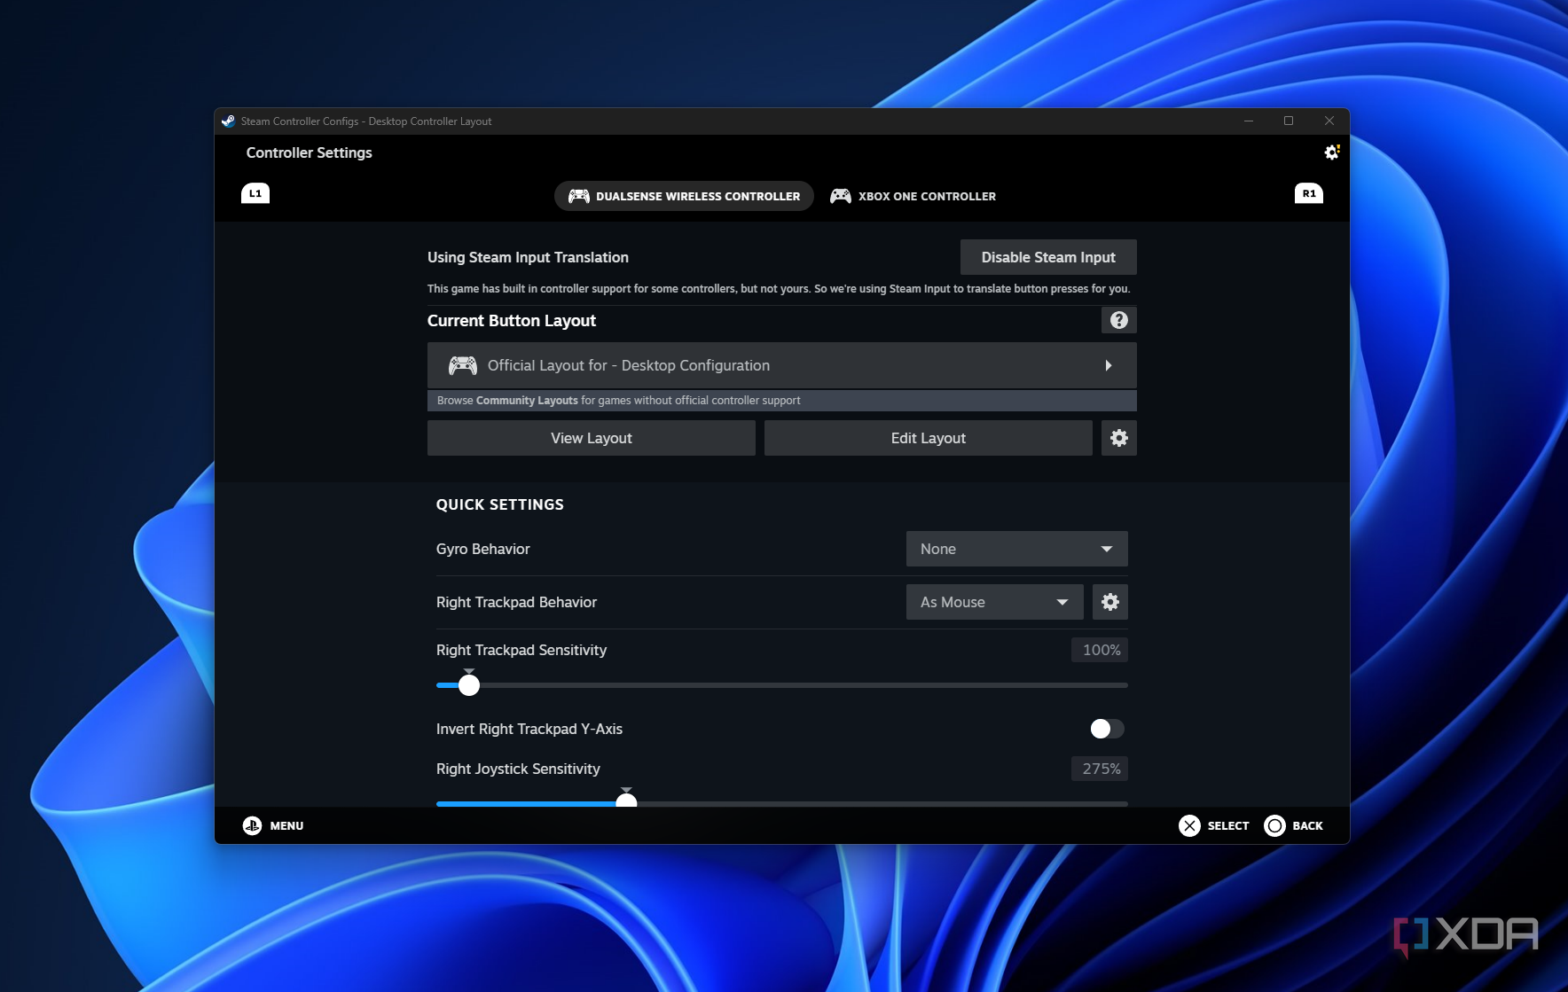Click Disable Steam Input button
Viewport: 1568px width, 992px height.
click(x=1048, y=257)
